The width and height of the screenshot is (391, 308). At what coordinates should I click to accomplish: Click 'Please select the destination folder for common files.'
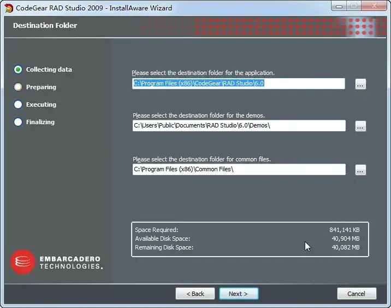pyautogui.click(x=202, y=159)
